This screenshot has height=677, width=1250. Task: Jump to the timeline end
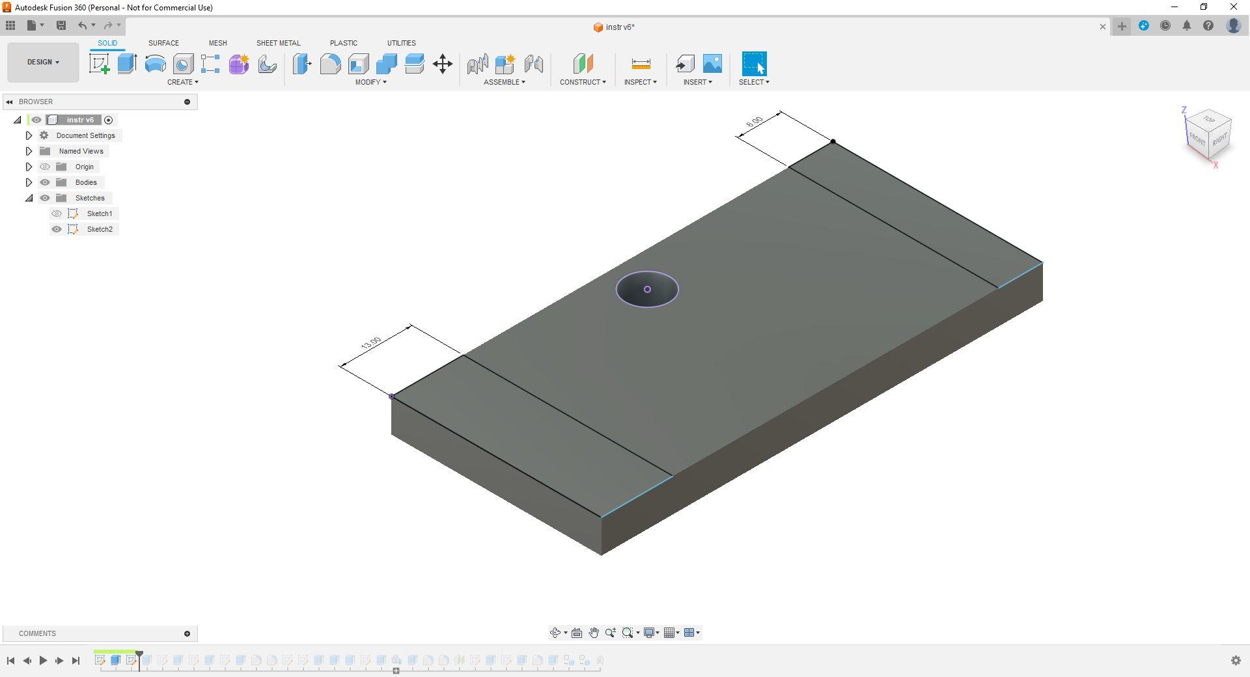tap(76, 661)
